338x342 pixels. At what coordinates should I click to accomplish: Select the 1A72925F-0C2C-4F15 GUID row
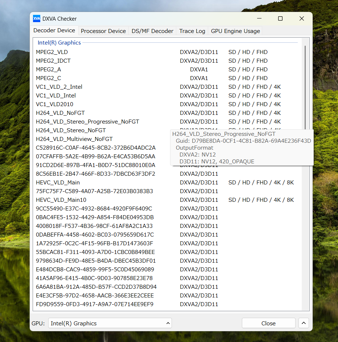pyautogui.click(x=167, y=243)
